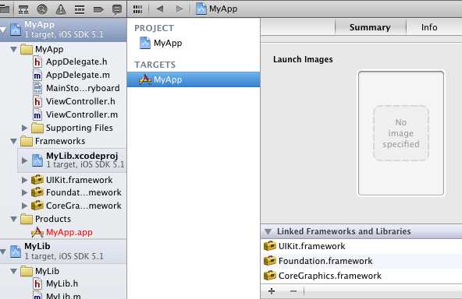Select UIKit.framework toolbox icon in navigator
This screenshot has width=462, height=299.
[x=37, y=180]
